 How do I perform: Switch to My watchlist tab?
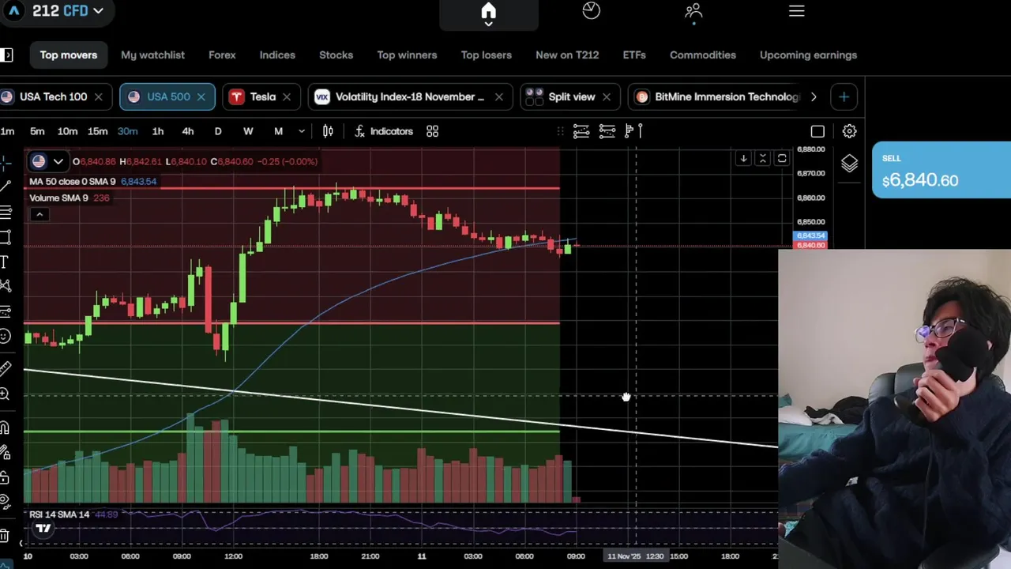click(152, 55)
